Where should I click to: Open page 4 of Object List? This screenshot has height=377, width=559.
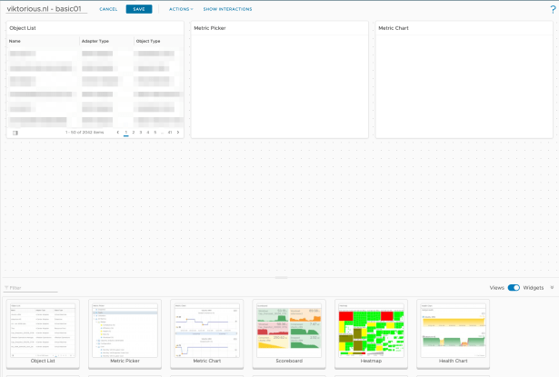pos(148,133)
